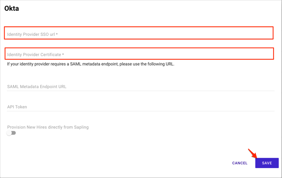Viewport: 282px width, 178px height.
Task: Click the red arrow pointing to Save
Action: tap(252, 153)
